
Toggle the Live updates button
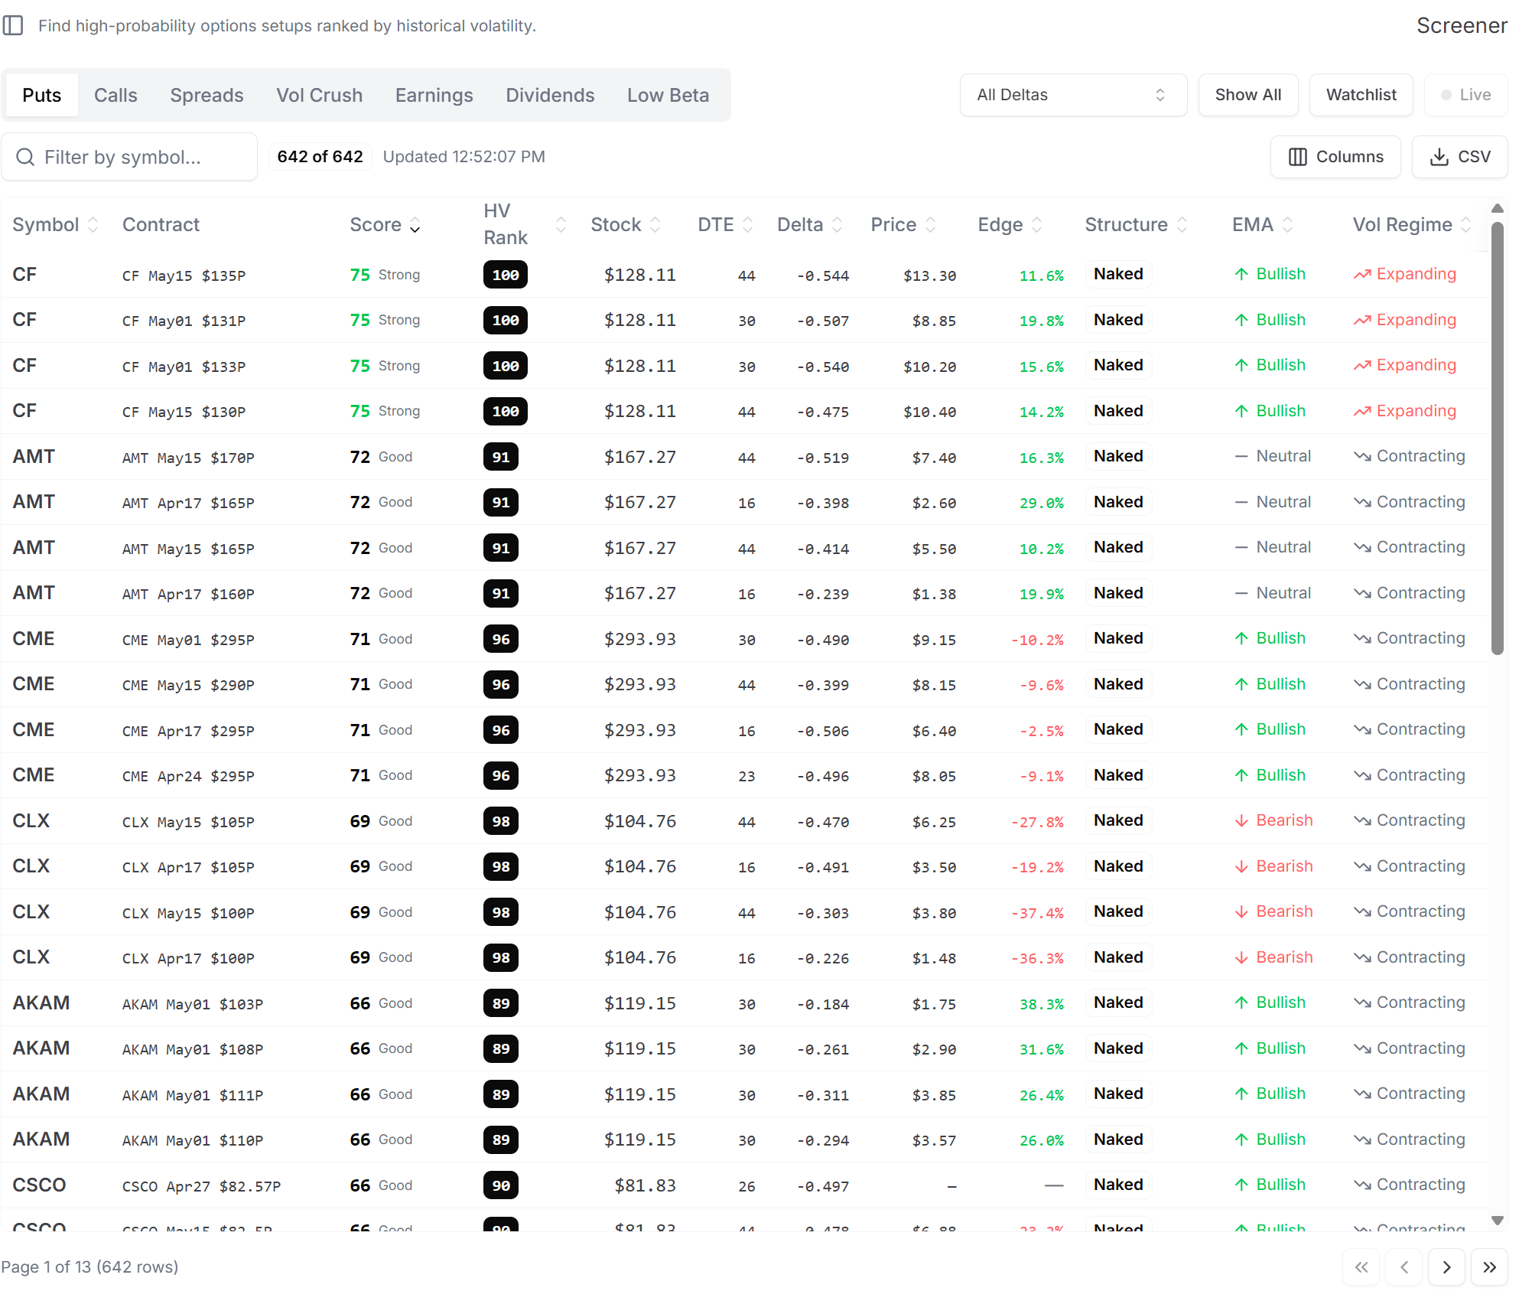tap(1465, 95)
